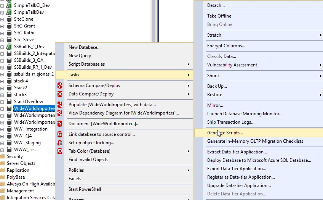This screenshot has height=200, width=323.
Task: Click the Tab Color (Database) icon
Action: tap(60, 151)
